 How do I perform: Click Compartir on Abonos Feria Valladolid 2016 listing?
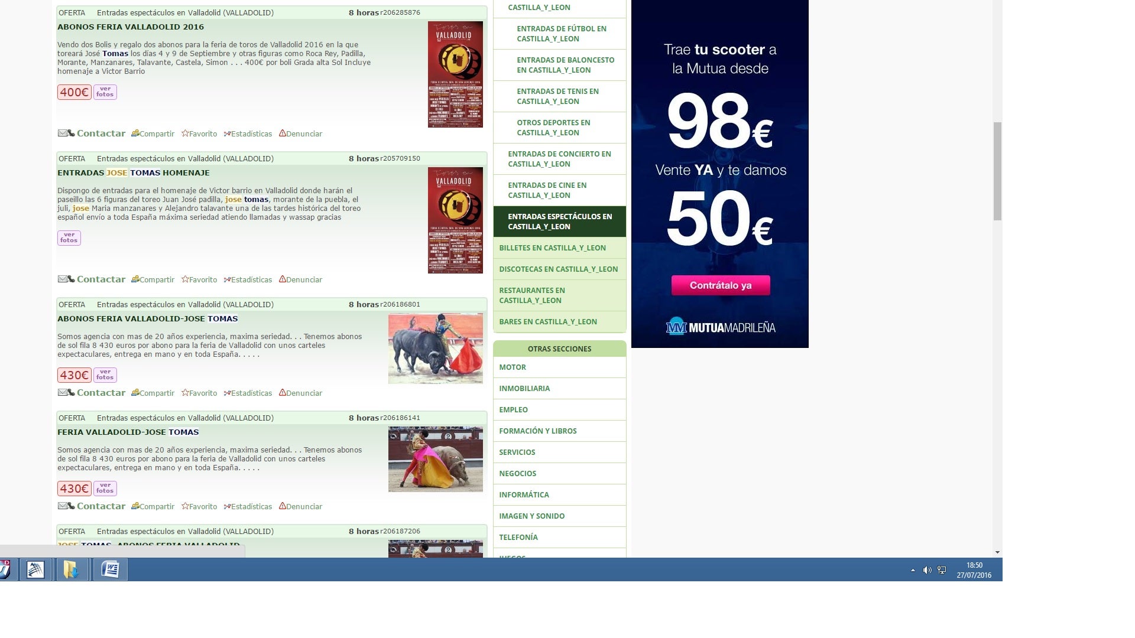[x=153, y=134]
